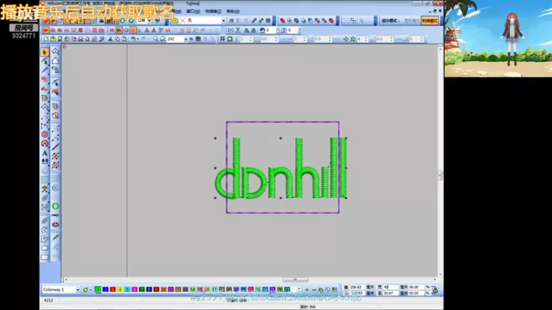The image size is (552, 310).
Task: Click the green hexagon tool icon
Action: coord(55,206)
